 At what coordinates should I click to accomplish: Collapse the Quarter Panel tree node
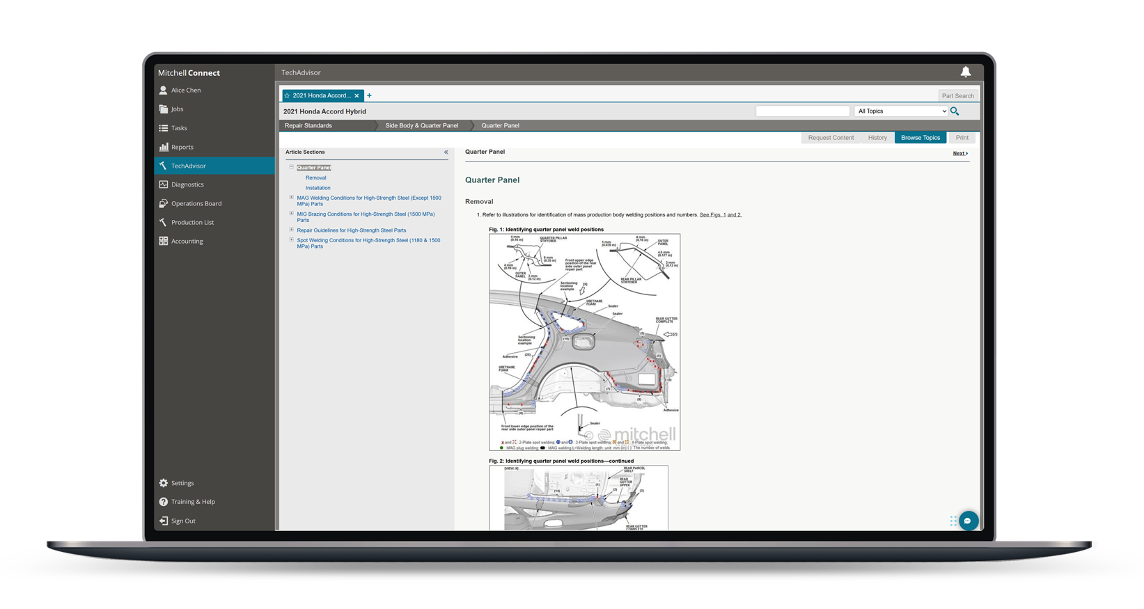pyautogui.click(x=292, y=167)
